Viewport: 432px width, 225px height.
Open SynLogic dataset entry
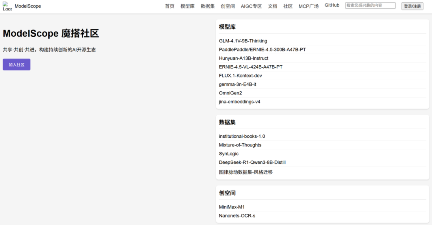coord(229,154)
